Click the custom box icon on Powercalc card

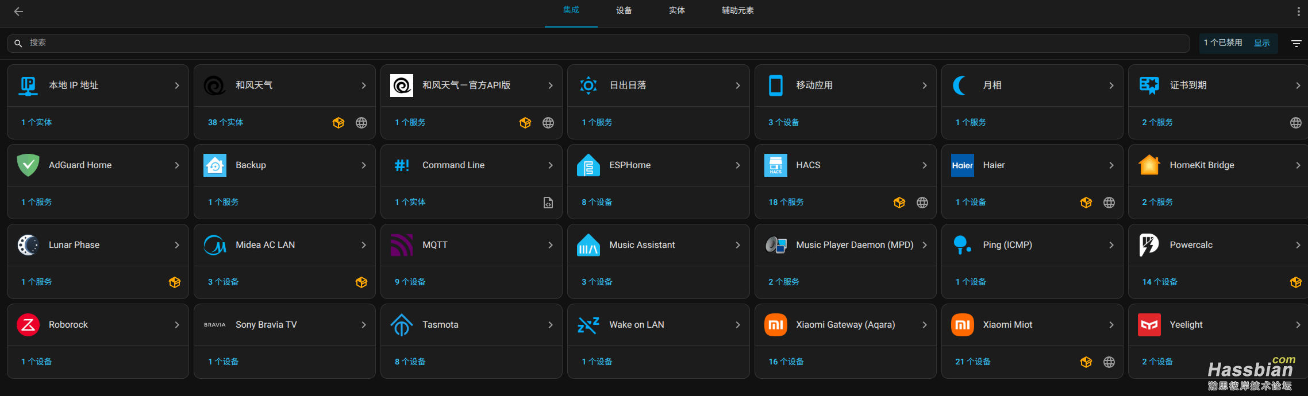pyautogui.click(x=1295, y=282)
